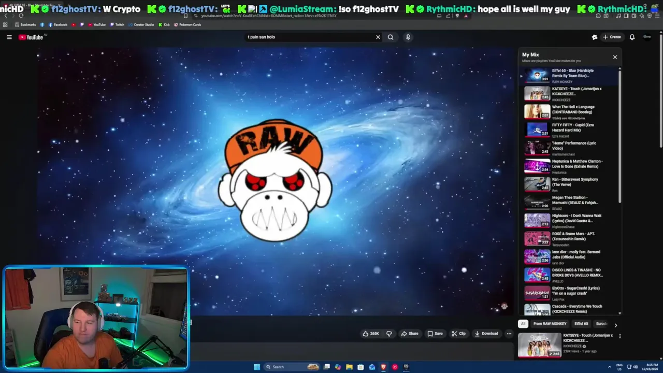Open the browser apps grid icon
The width and height of the screenshot is (663, 373).
click(5, 24)
